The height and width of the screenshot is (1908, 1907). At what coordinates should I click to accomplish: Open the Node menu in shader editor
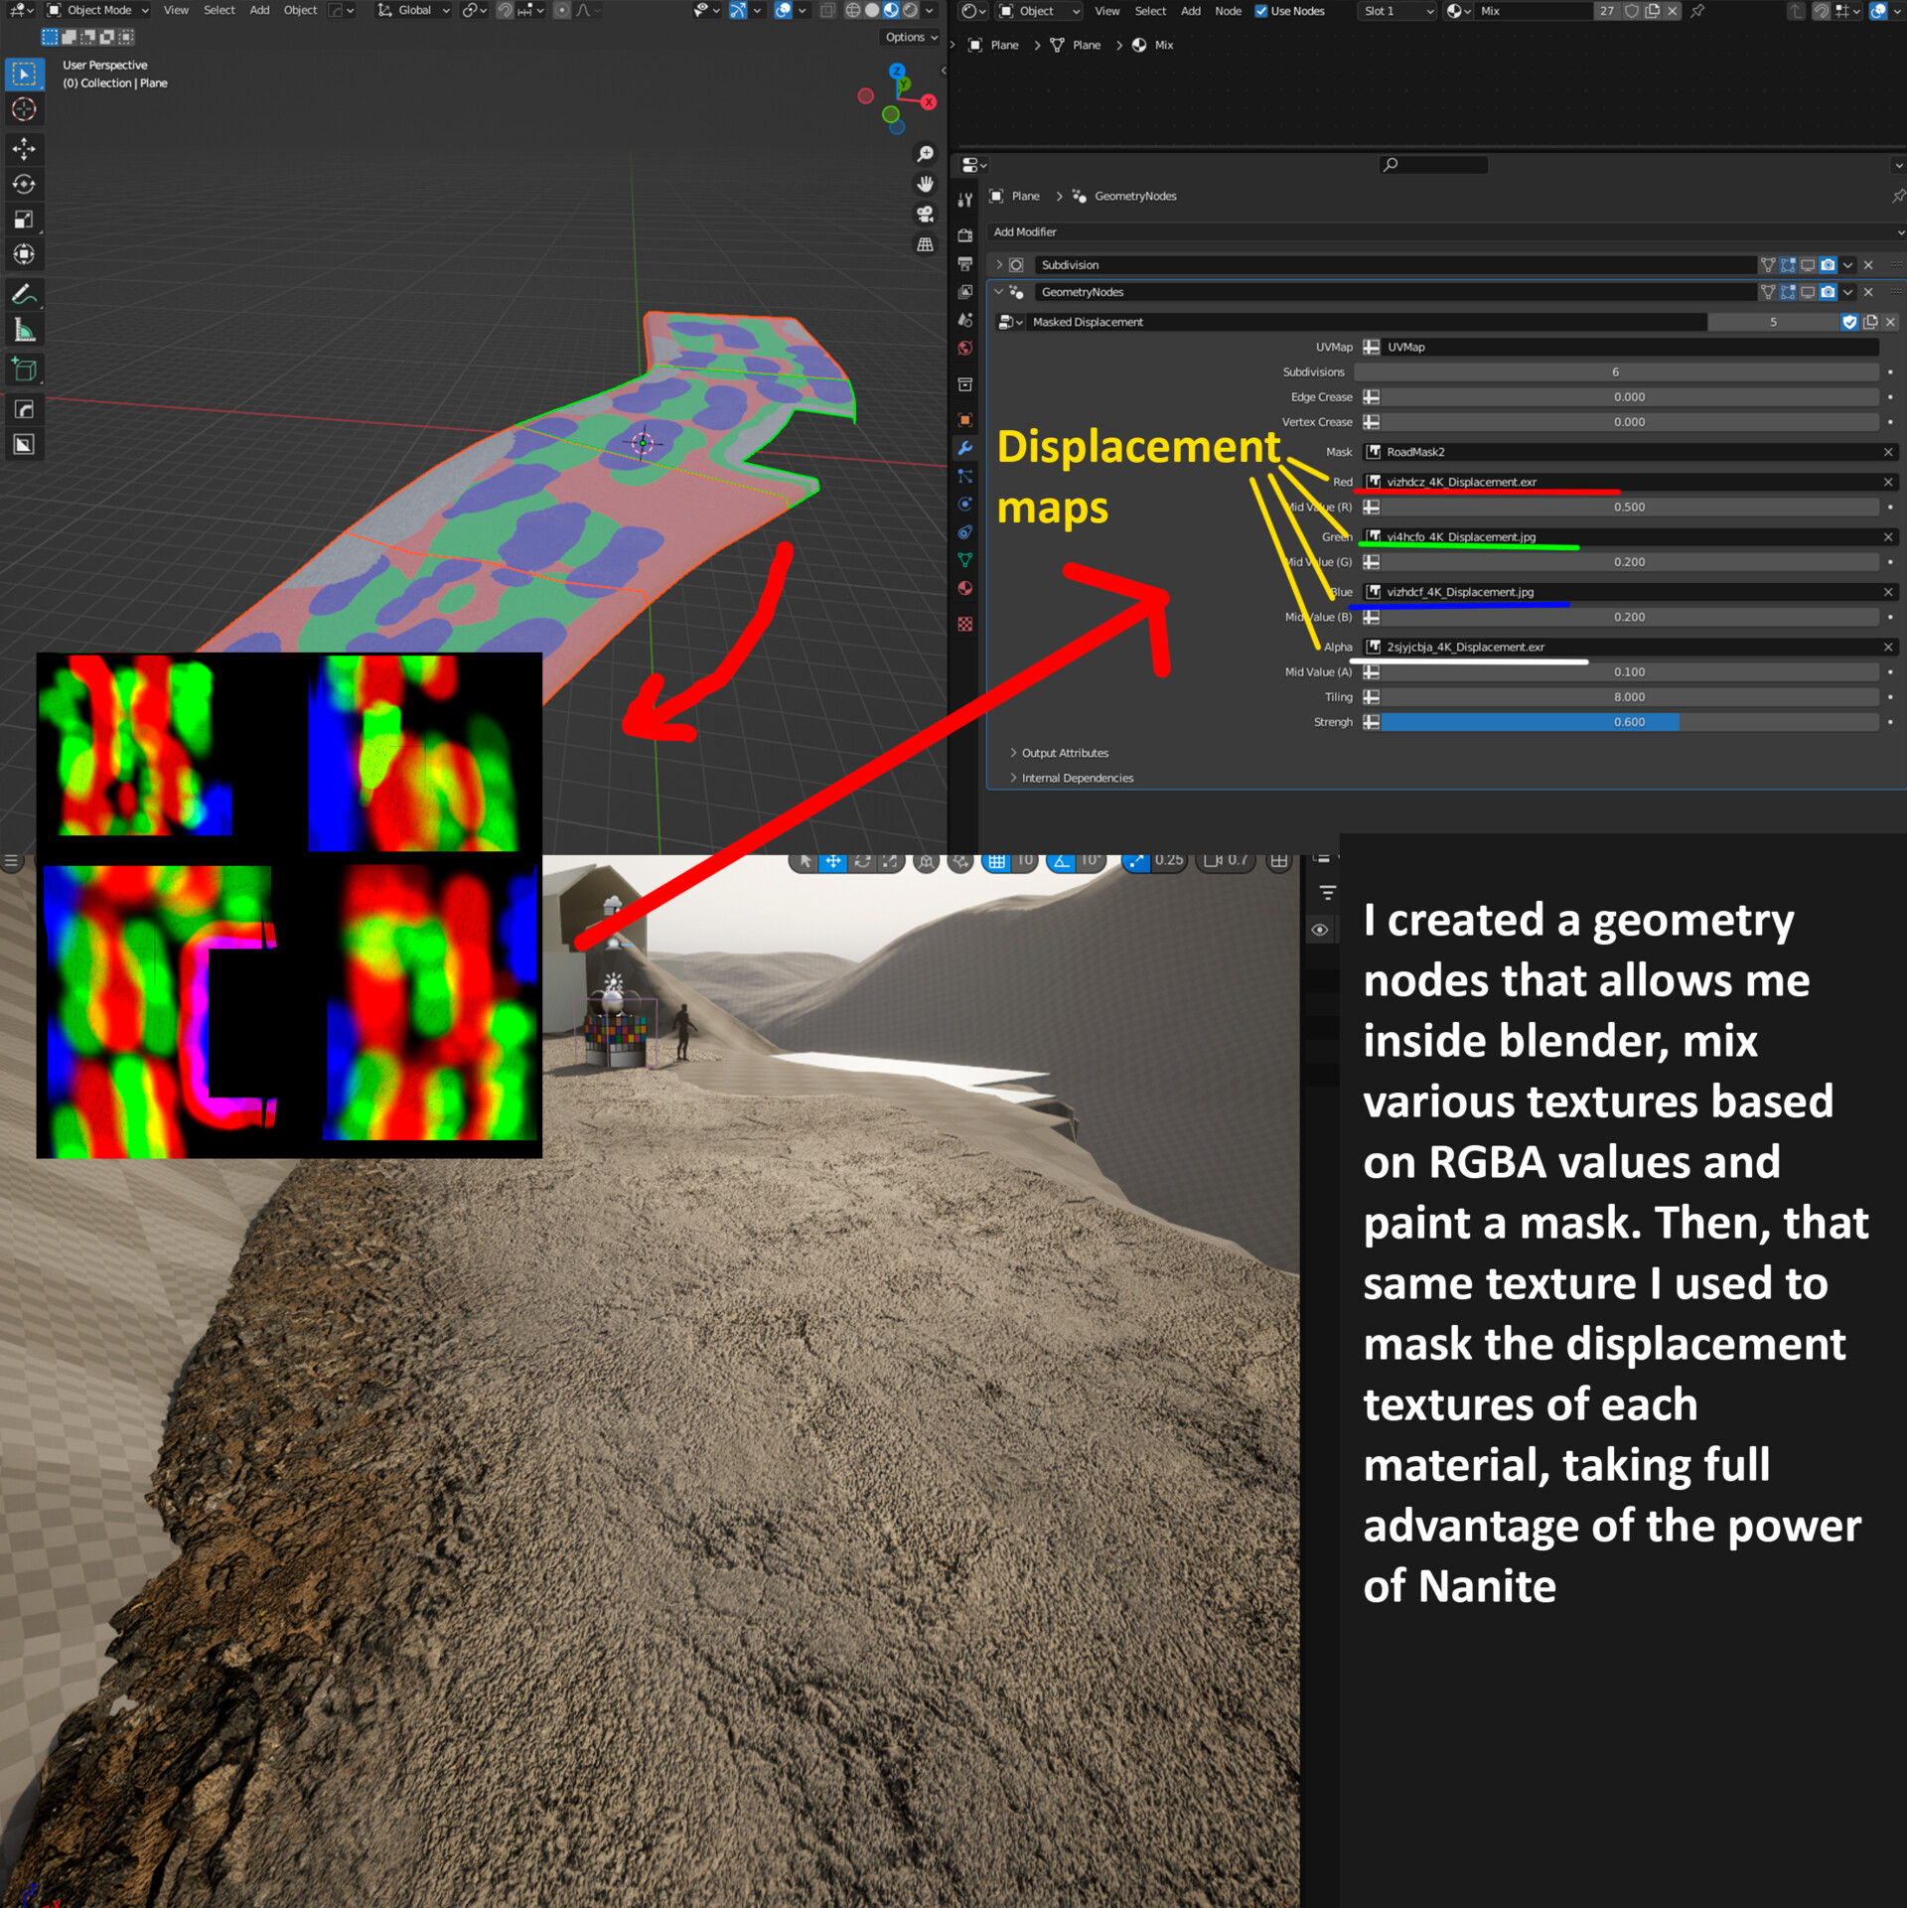coord(1228,11)
